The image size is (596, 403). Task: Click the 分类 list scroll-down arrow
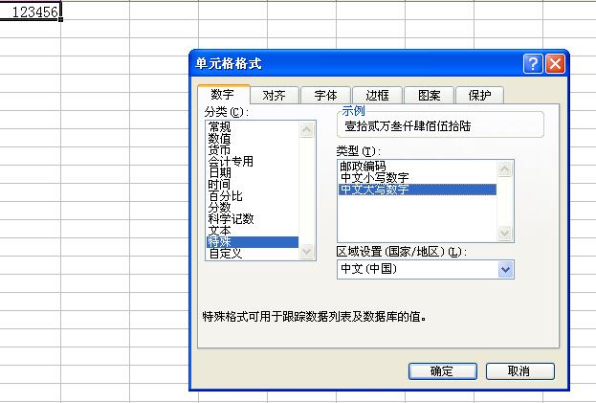[306, 252]
